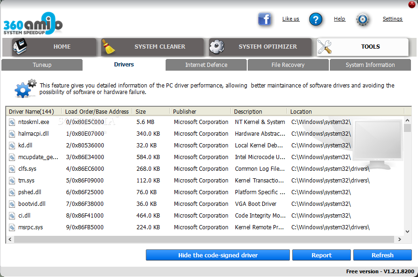Viewport: 418px width, 277px height.
Task: Click the blue gears Drivers feature icon
Action: coord(25,88)
